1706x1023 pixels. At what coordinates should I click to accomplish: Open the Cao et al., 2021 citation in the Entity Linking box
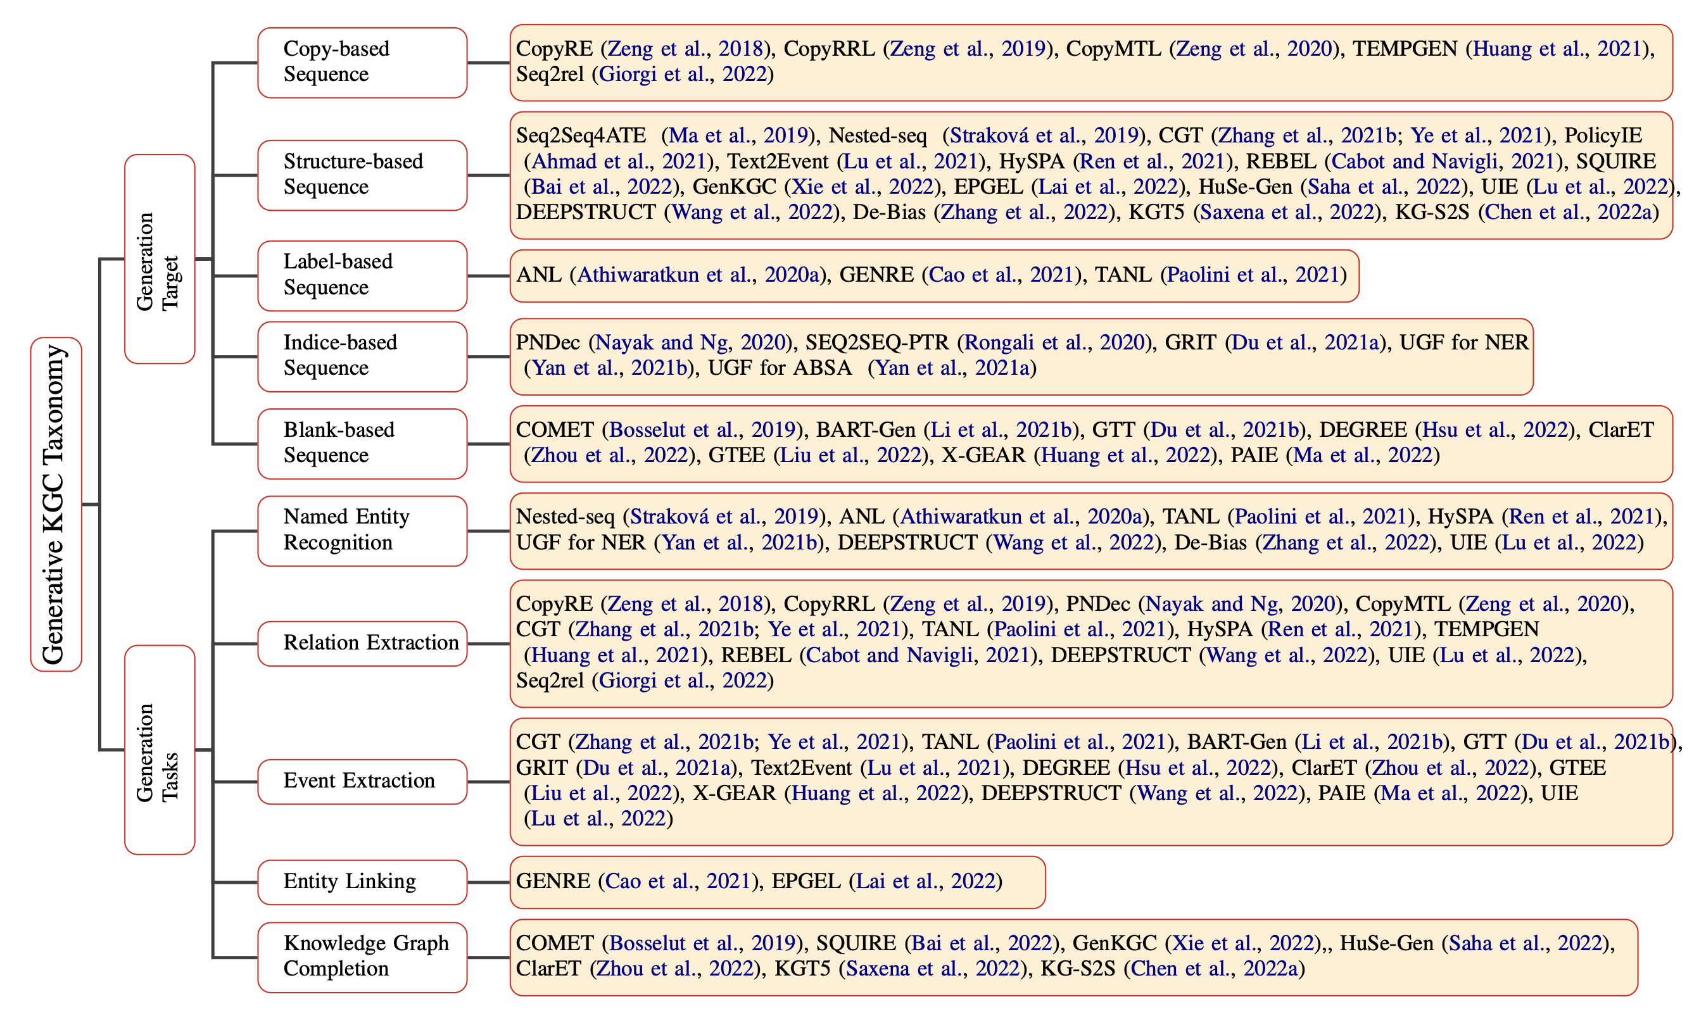pos(677,882)
